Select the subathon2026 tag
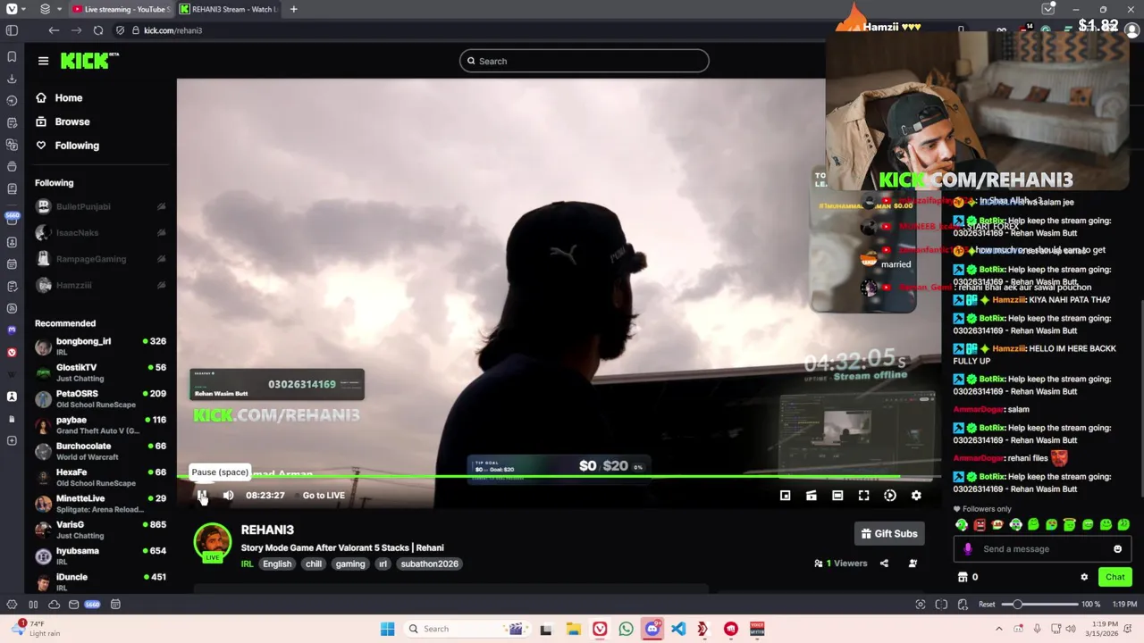This screenshot has height=643, width=1144. (x=430, y=564)
